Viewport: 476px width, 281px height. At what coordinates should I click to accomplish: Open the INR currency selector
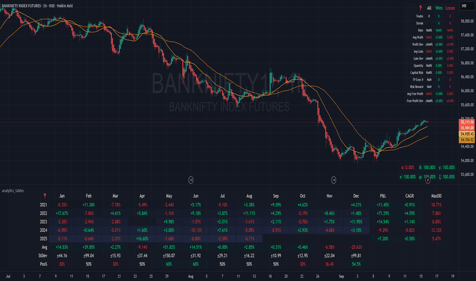pyautogui.click(x=464, y=6)
